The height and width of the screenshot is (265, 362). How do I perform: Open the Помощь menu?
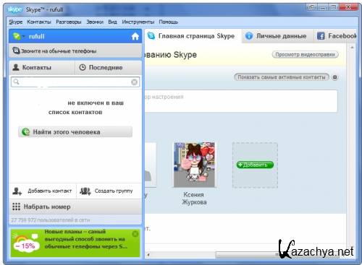[x=169, y=22]
